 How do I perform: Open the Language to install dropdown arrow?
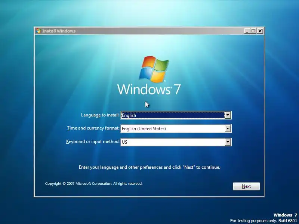click(x=228, y=115)
